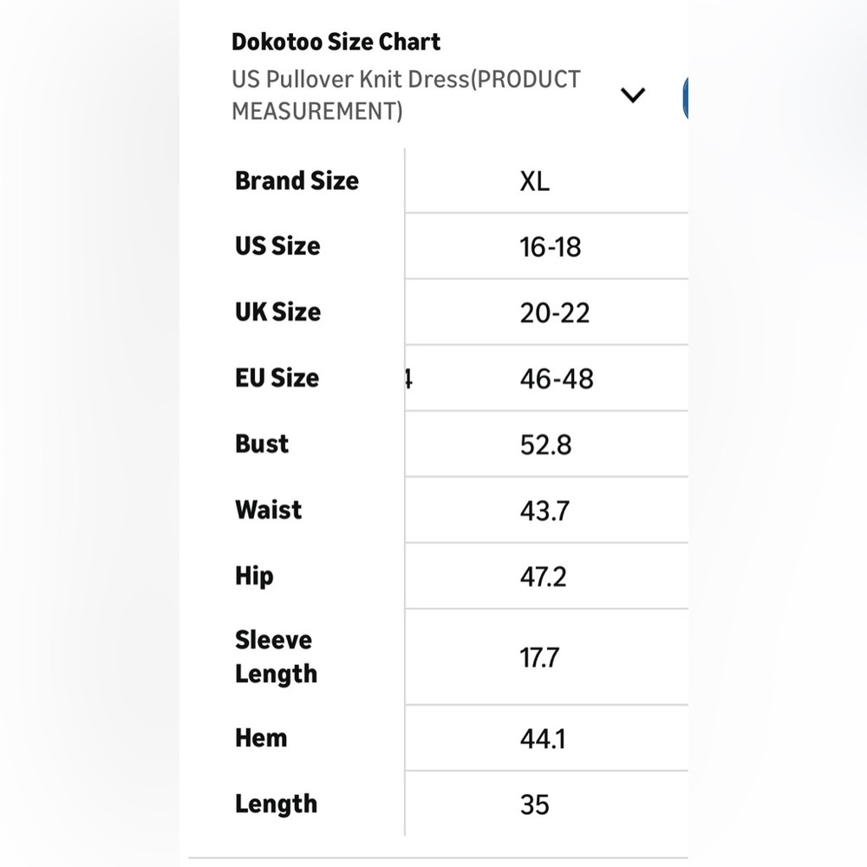Select the Sleeve Length value 17.7
This screenshot has width=867, height=867.
(539, 657)
